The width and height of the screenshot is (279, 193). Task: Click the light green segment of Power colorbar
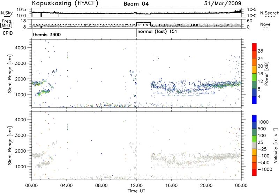point(254,77)
